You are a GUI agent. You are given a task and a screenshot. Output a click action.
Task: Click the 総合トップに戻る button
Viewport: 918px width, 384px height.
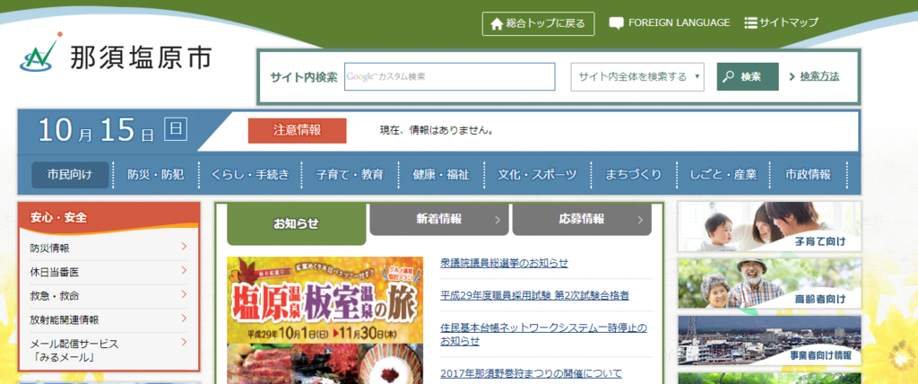point(538,24)
